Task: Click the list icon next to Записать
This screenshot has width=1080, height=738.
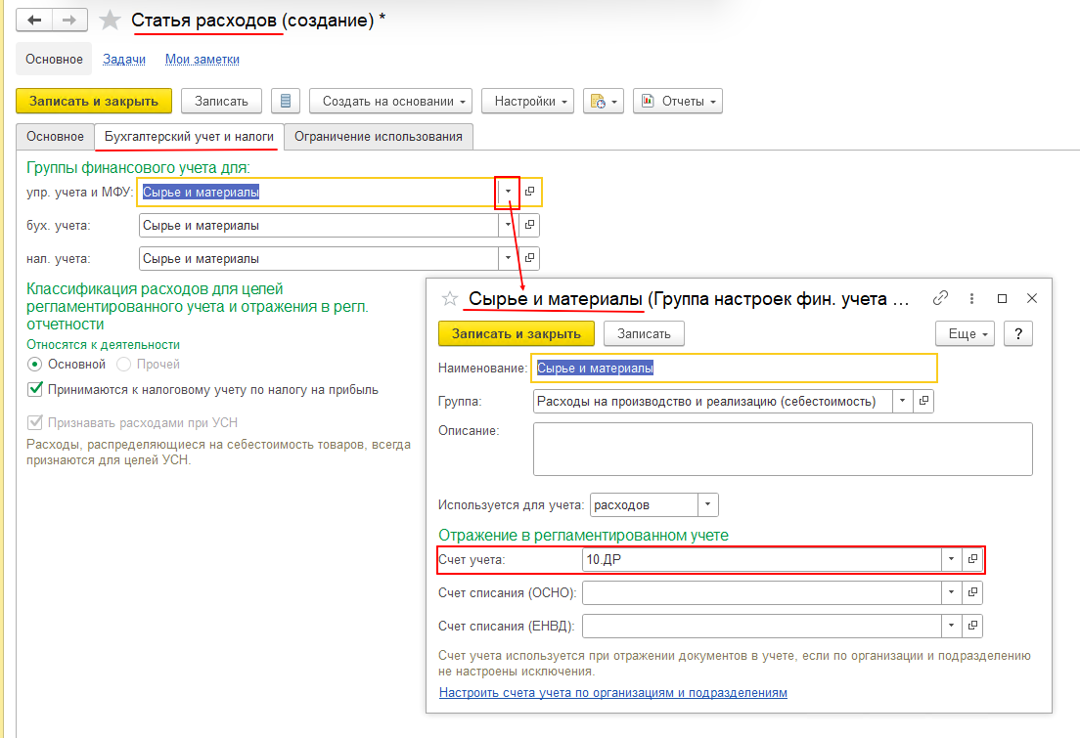Action: pyautogui.click(x=285, y=101)
